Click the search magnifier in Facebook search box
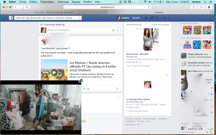 (80, 18)
